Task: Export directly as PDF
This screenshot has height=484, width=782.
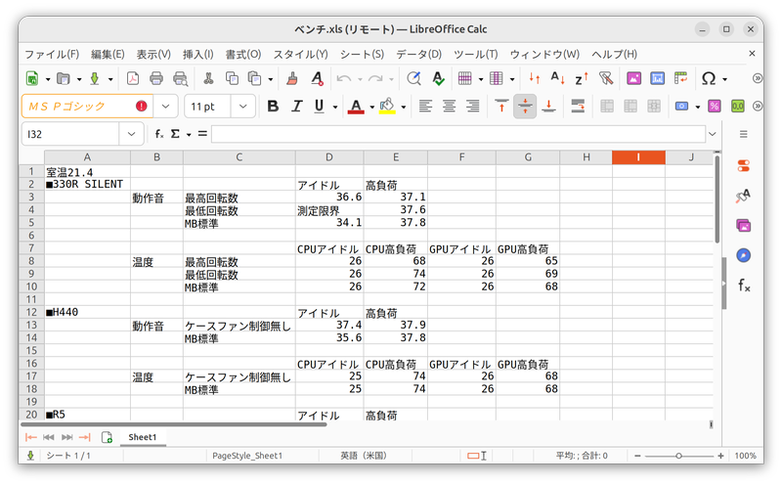Action: click(133, 78)
